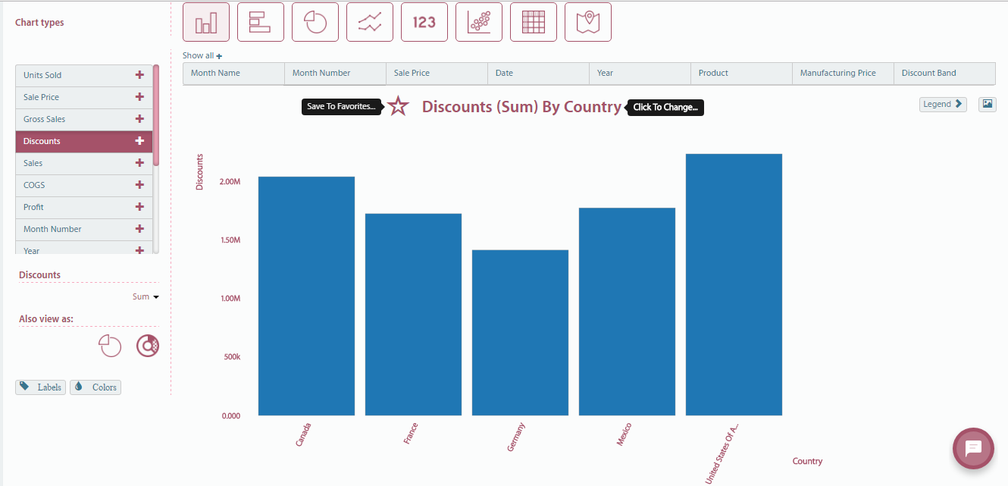Open the map chart type
The height and width of the screenshot is (486, 1008).
pyautogui.click(x=588, y=22)
